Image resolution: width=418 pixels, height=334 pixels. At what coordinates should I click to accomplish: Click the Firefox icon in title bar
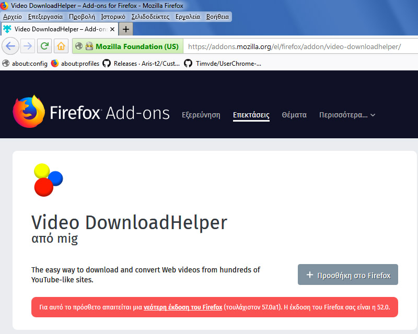pyautogui.click(x=4, y=5)
